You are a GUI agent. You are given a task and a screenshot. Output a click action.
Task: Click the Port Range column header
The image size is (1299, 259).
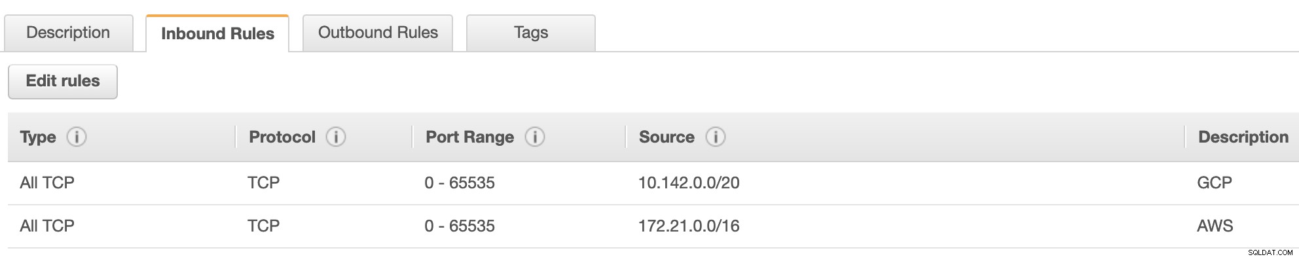click(x=469, y=137)
